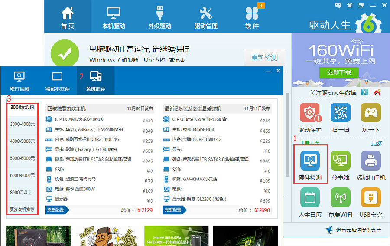Open the 免费WiFi icon
390x246 pixels.
[x=341, y=198]
